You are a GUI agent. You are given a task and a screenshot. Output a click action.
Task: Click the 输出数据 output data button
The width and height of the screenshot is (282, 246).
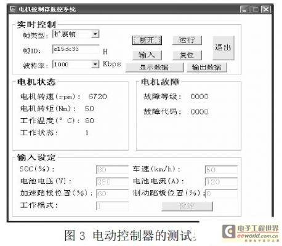207,68
